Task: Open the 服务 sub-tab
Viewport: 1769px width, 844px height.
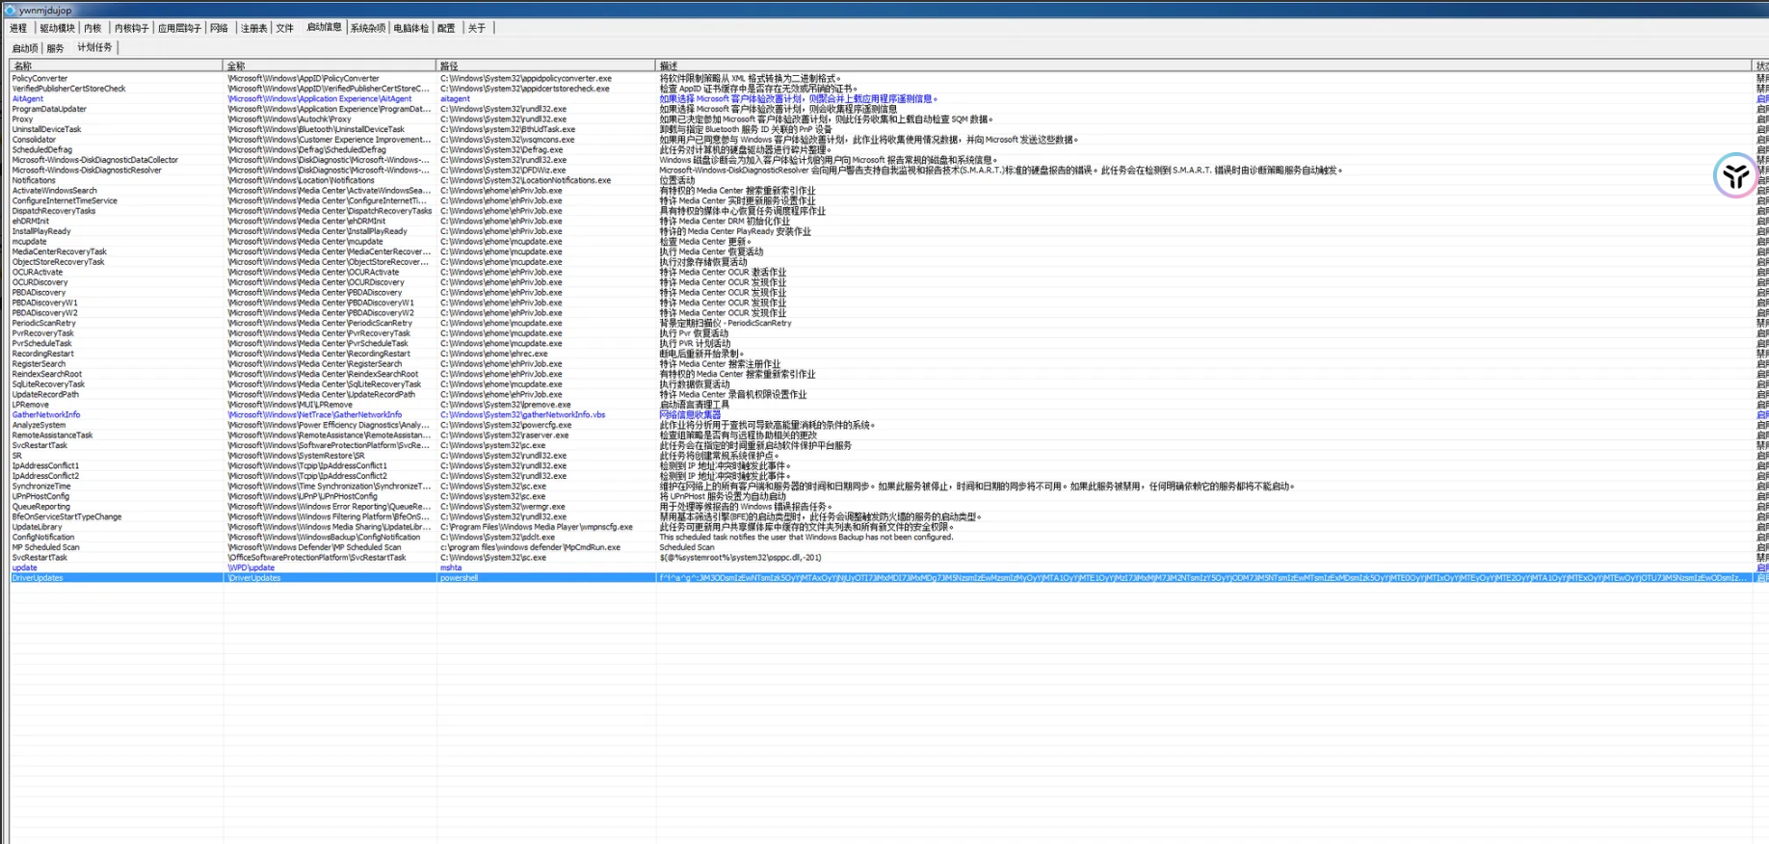Action: pos(55,48)
